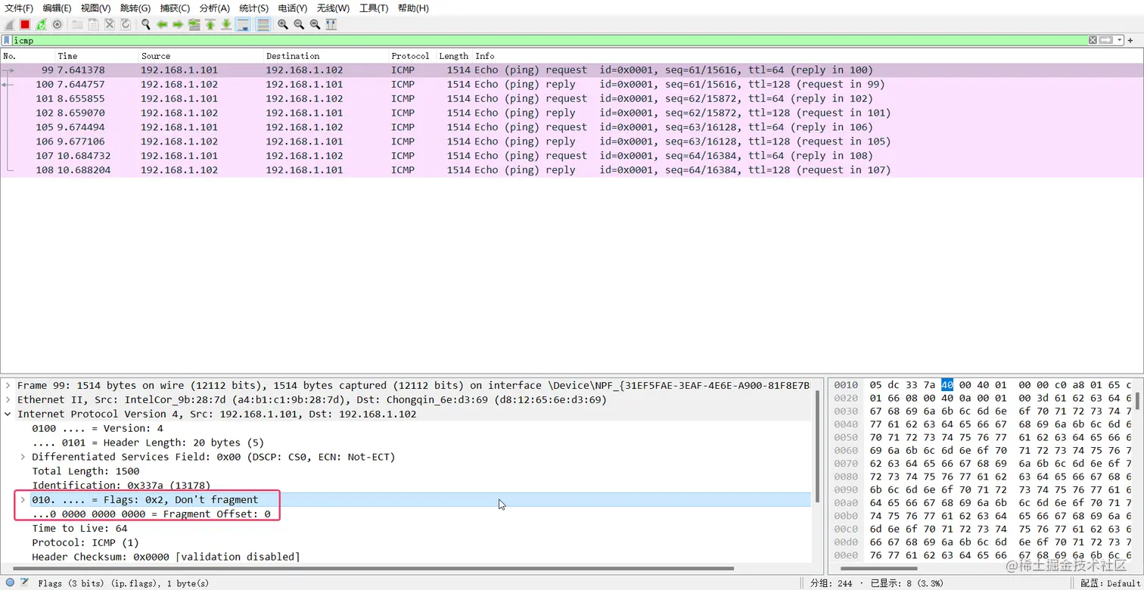Screen dimensions: 1144x590
Task: Reset text to normal size
Action: point(315,24)
